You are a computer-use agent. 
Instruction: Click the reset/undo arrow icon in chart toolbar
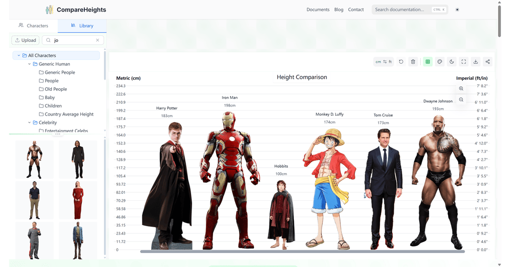(x=401, y=62)
